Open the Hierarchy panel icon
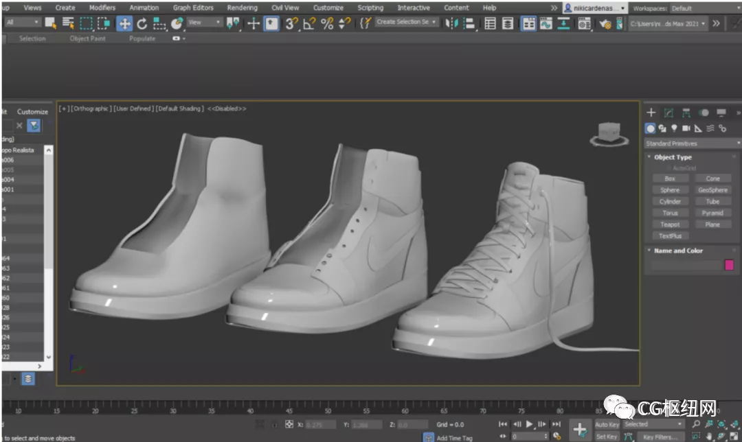 click(x=686, y=113)
